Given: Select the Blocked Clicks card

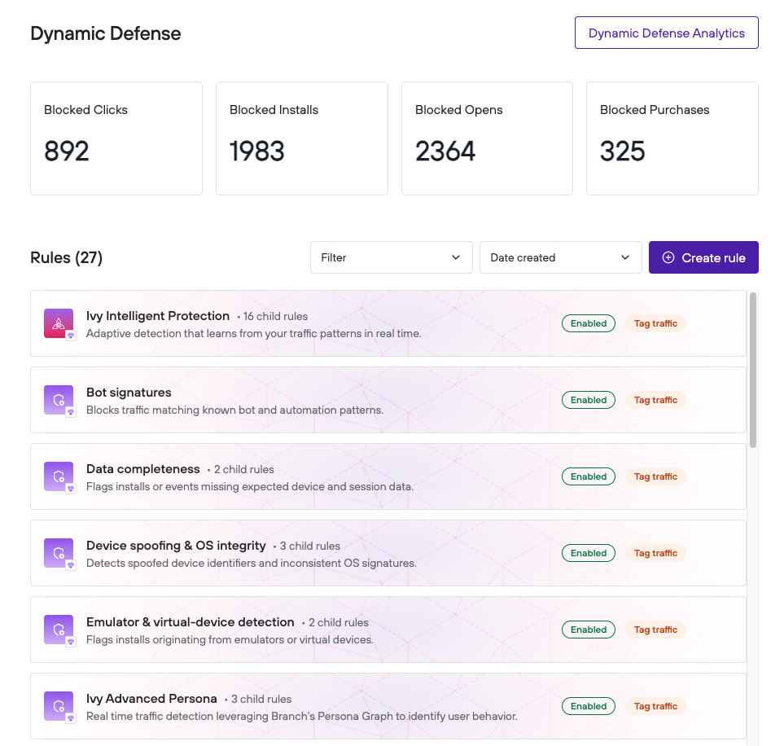Looking at the screenshot, I should click(116, 138).
